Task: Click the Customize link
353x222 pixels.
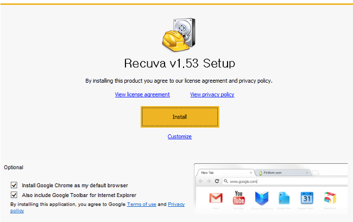Action: (180, 137)
